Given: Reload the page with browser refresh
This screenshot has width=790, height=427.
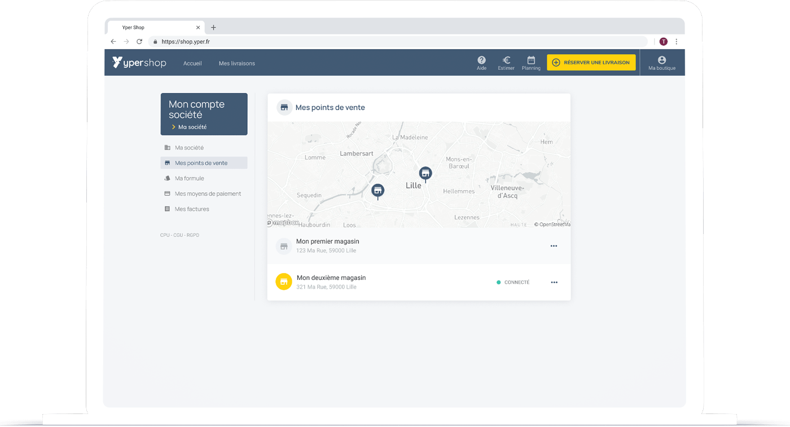Looking at the screenshot, I should point(139,42).
